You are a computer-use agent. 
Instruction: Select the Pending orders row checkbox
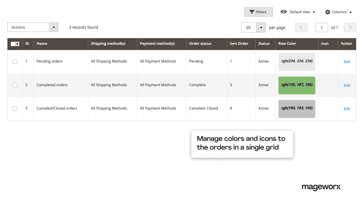pyautogui.click(x=15, y=61)
